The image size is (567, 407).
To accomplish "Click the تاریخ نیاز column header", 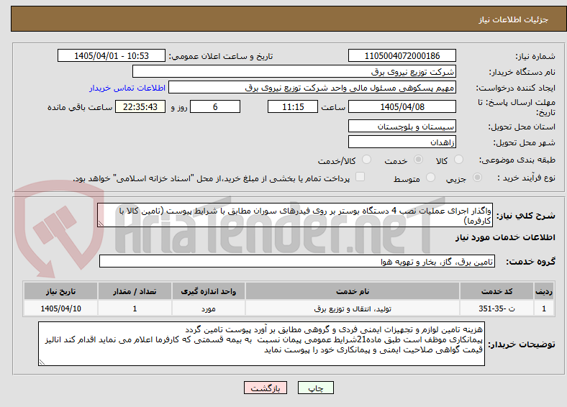I will 60,291.
